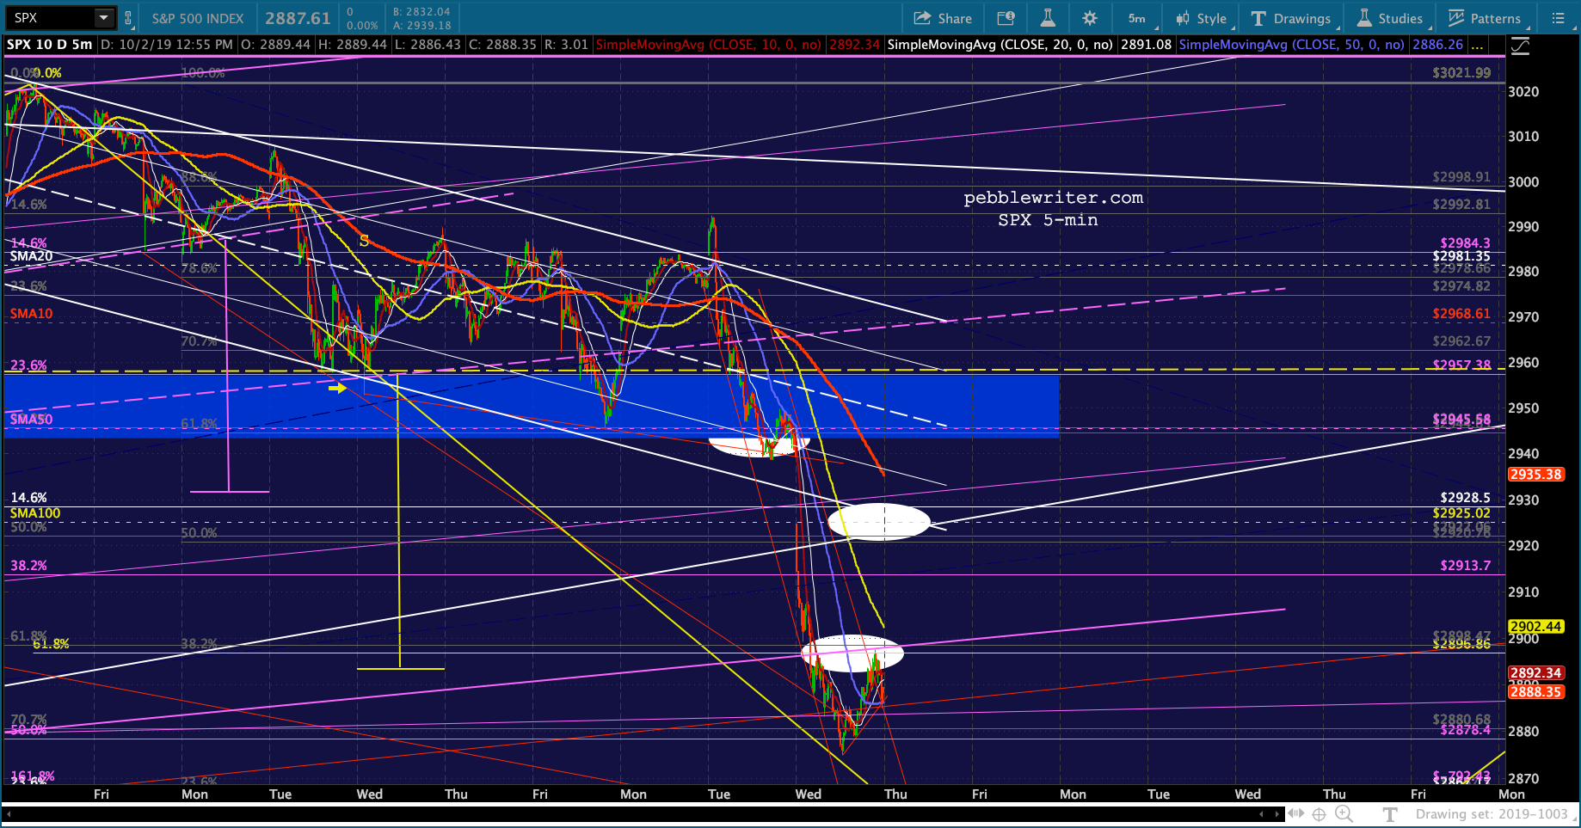Open the Style menu
The image size is (1581, 828).
point(1203,18)
